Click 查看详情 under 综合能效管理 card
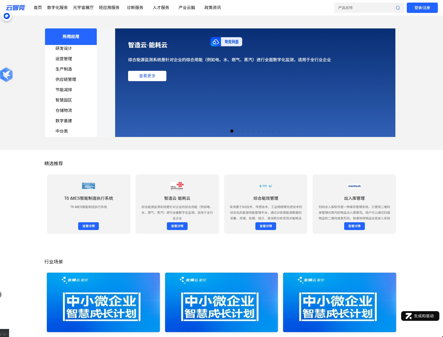This screenshot has width=443, height=337. coord(266,226)
